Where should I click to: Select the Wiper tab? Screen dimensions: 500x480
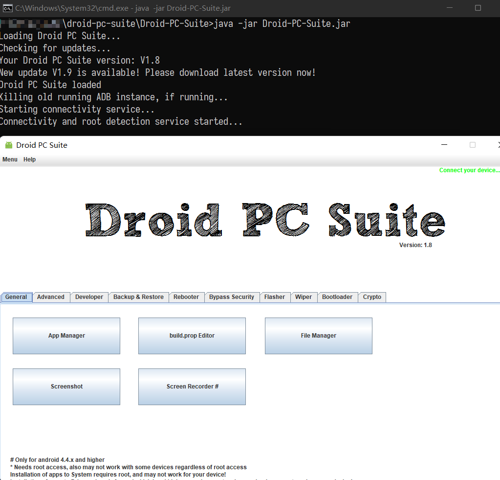[304, 297]
